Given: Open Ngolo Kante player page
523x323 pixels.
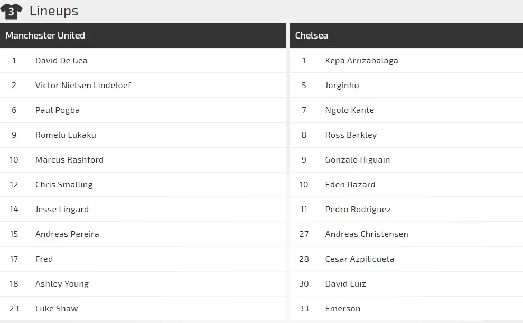Looking at the screenshot, I should tap(349, 110).
